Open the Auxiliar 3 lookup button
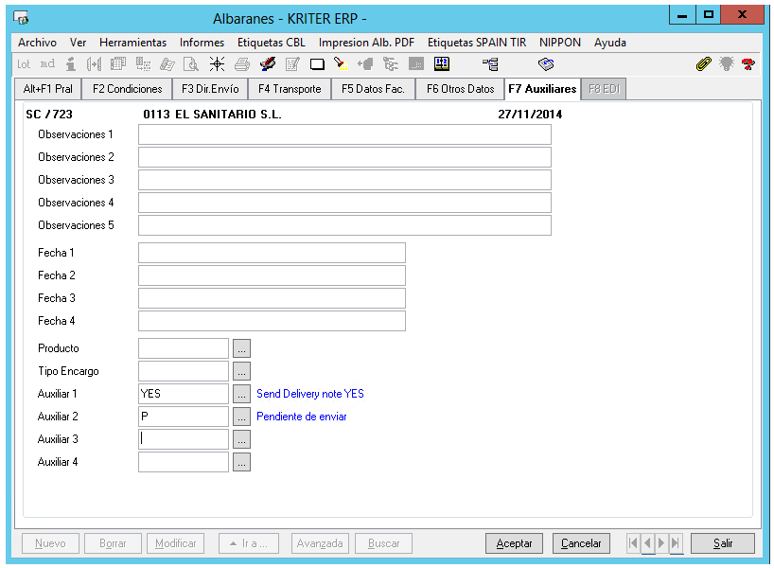The image size is (774, 568). click(x=241, y=439)
